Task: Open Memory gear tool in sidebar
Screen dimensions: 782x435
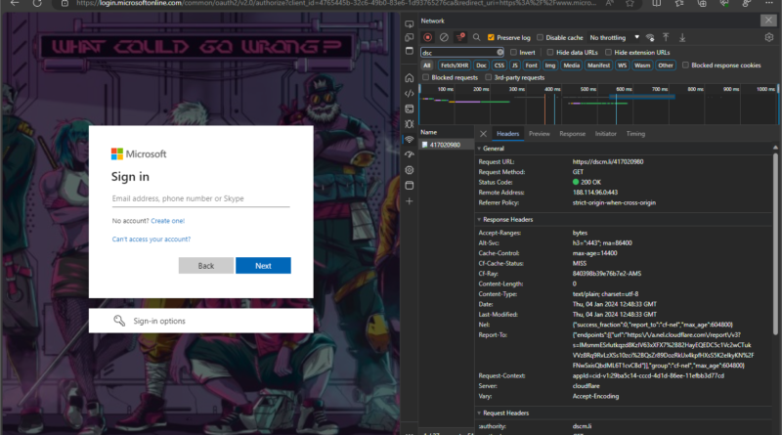Action: coord(410,170)
